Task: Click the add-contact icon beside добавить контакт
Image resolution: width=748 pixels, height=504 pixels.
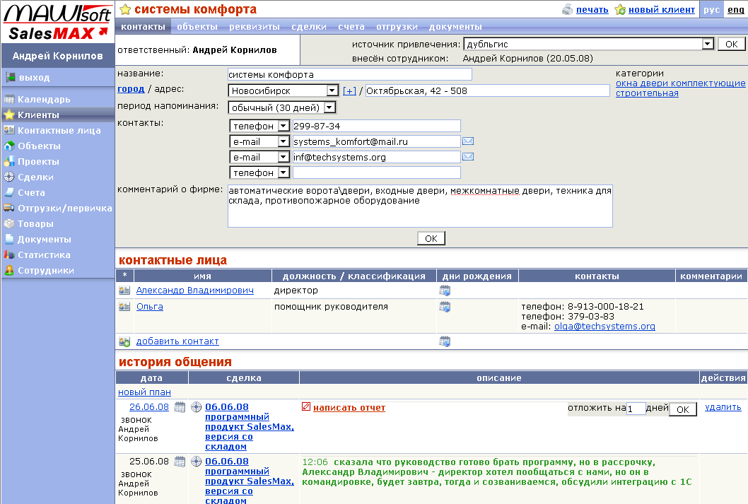Action: coord(124,341)
